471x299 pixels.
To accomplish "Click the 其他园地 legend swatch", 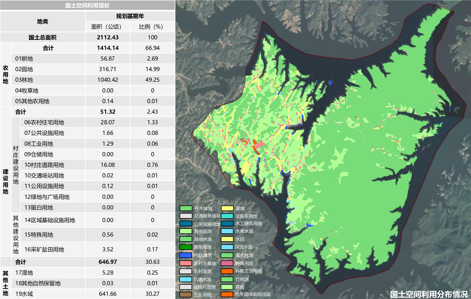I will click(x=186, y=231).
